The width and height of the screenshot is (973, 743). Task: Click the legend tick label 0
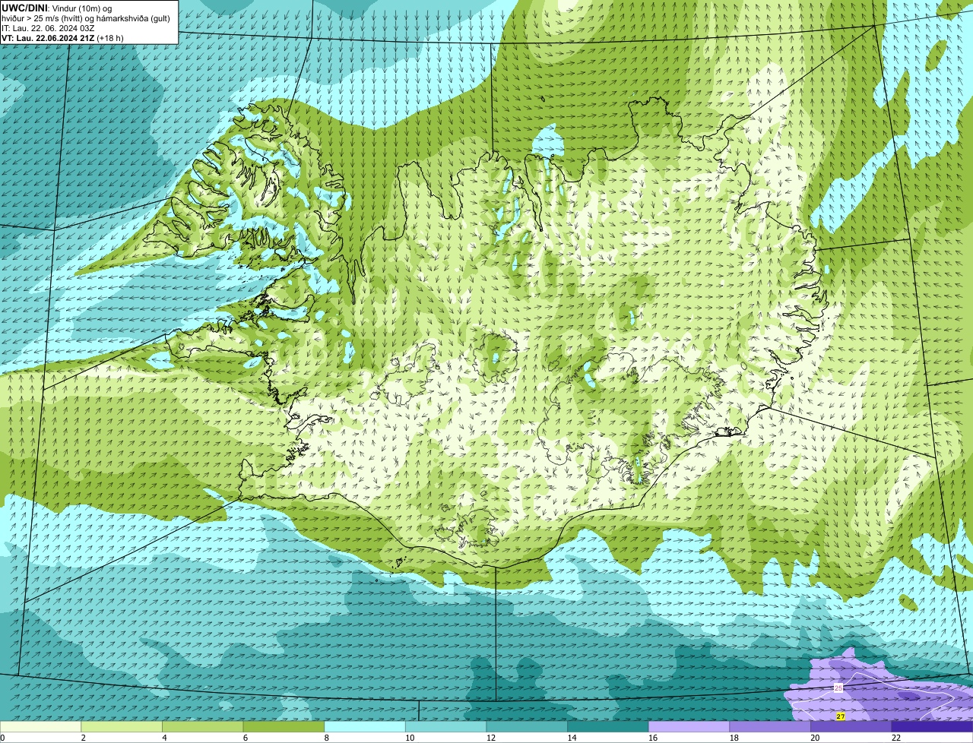(x=3, y=738)
